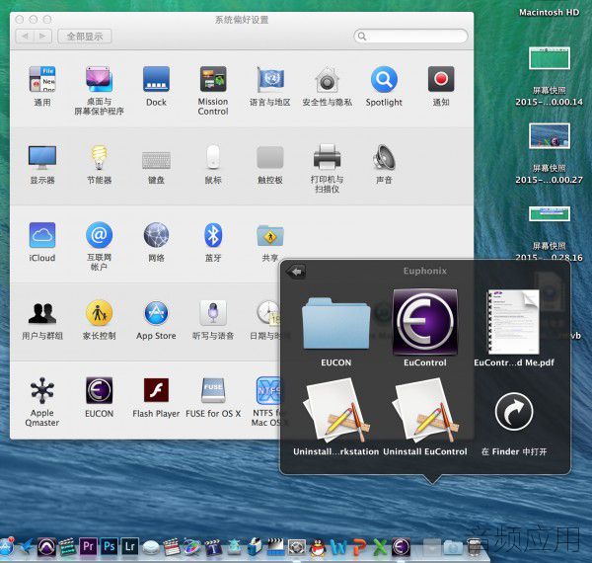Image resolution: width=592 pixels, height=563 pixels.
Task: Open 键盘 (Keyboard) preferences
Action: pos(156,159)
